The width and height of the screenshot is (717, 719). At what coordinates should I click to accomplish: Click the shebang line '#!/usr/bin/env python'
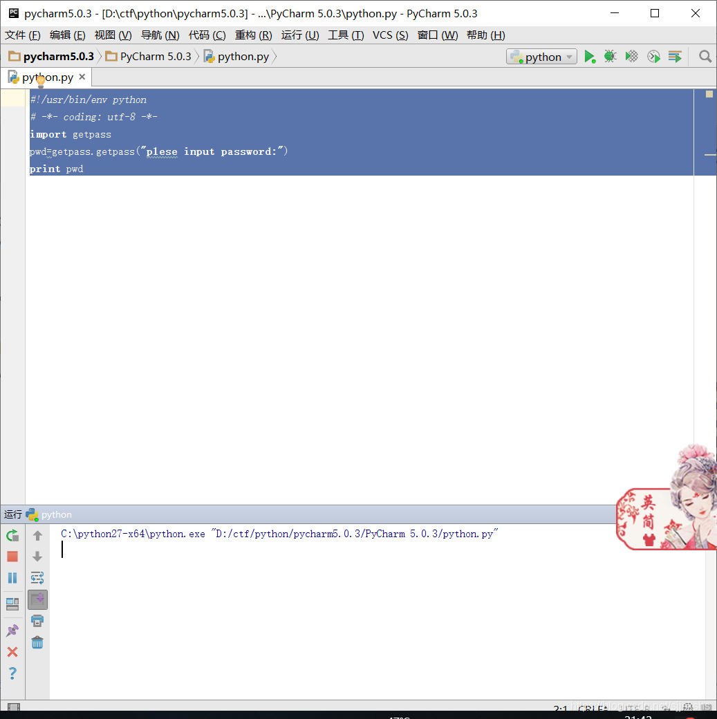88,100
